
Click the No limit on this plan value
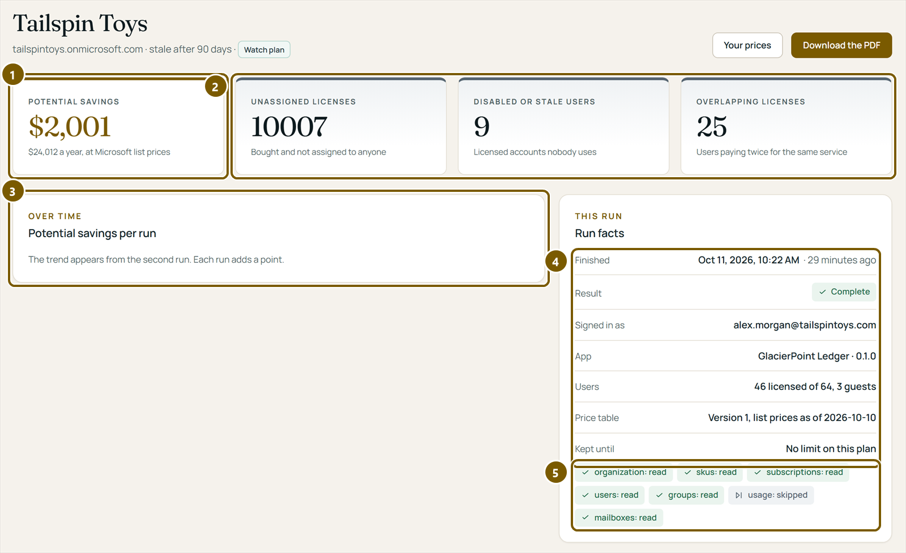(831, 449)
